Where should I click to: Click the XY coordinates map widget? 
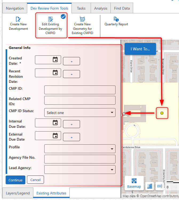point(149,186)
